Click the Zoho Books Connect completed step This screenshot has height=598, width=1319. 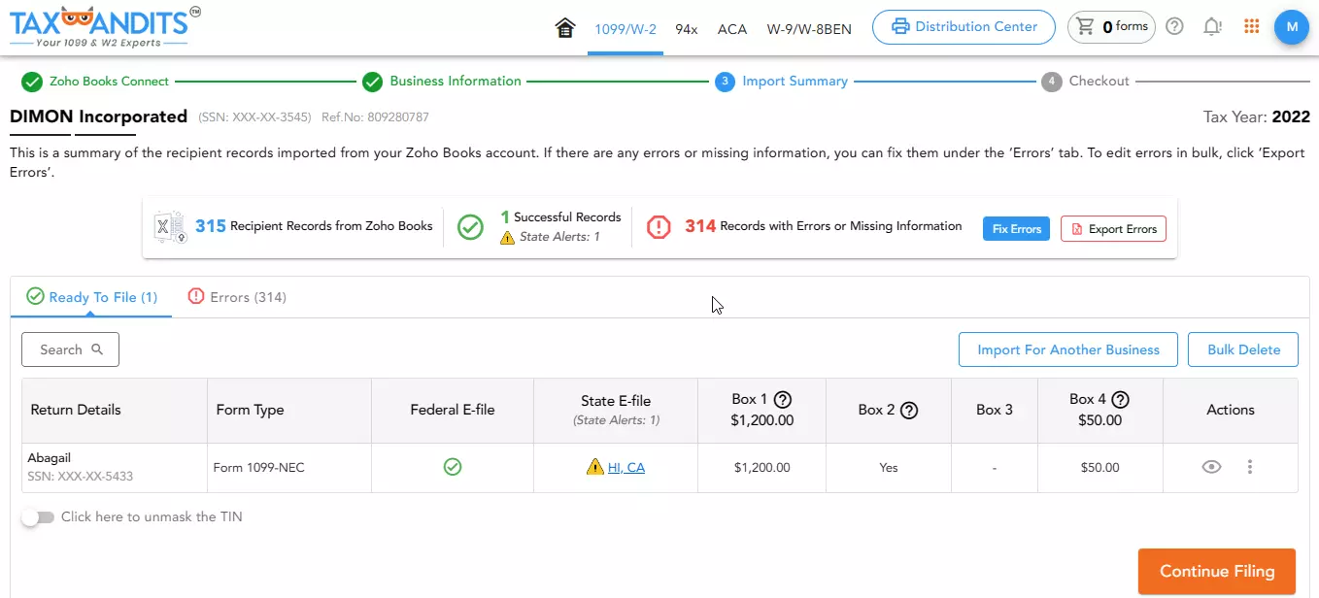coord(95,82)
